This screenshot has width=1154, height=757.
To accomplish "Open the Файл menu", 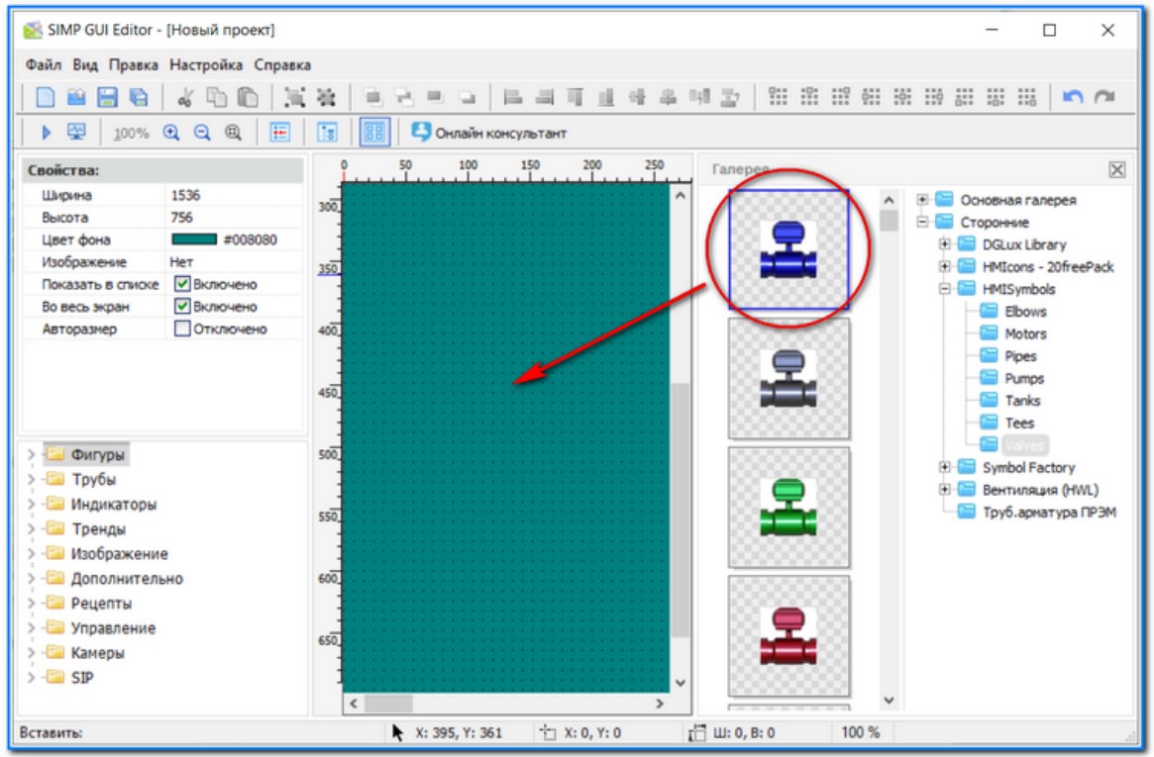I will tap(44, 64).
